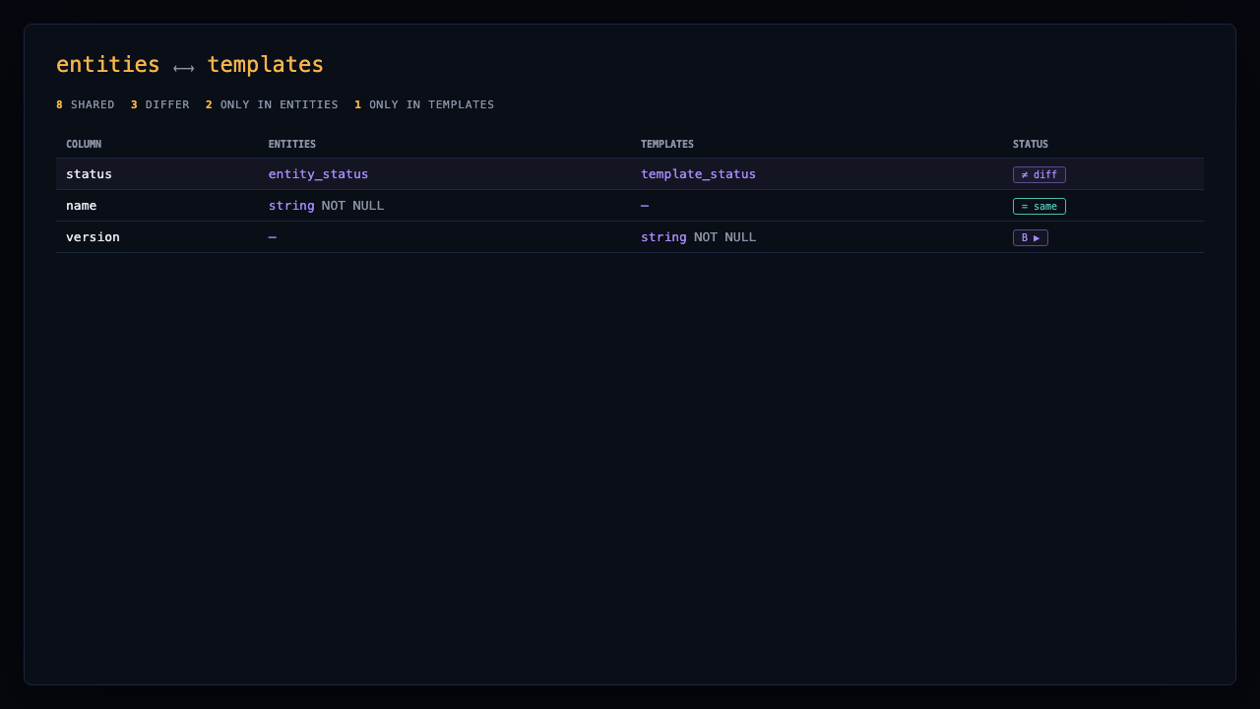Click the '= same' badge in name row
The image size is (1260, 709).
pos(1039,206)
